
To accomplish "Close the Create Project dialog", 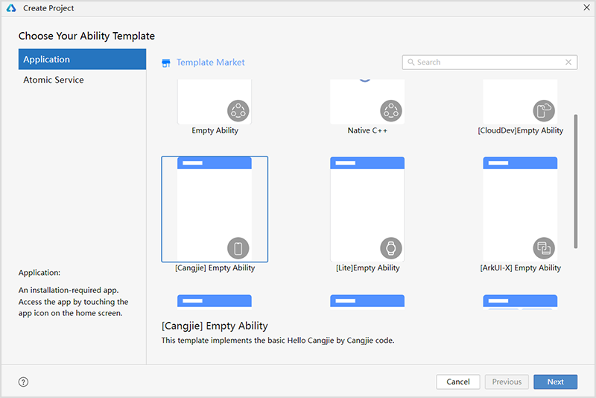I will 586,7.
